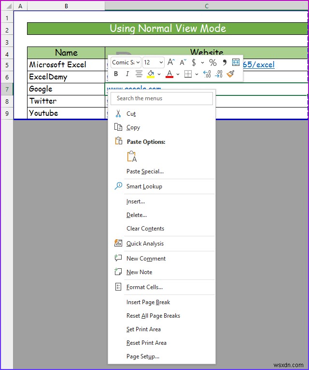309x370 pixels.
Task: Choose Insert... from context menu
Action: [162, 201]
